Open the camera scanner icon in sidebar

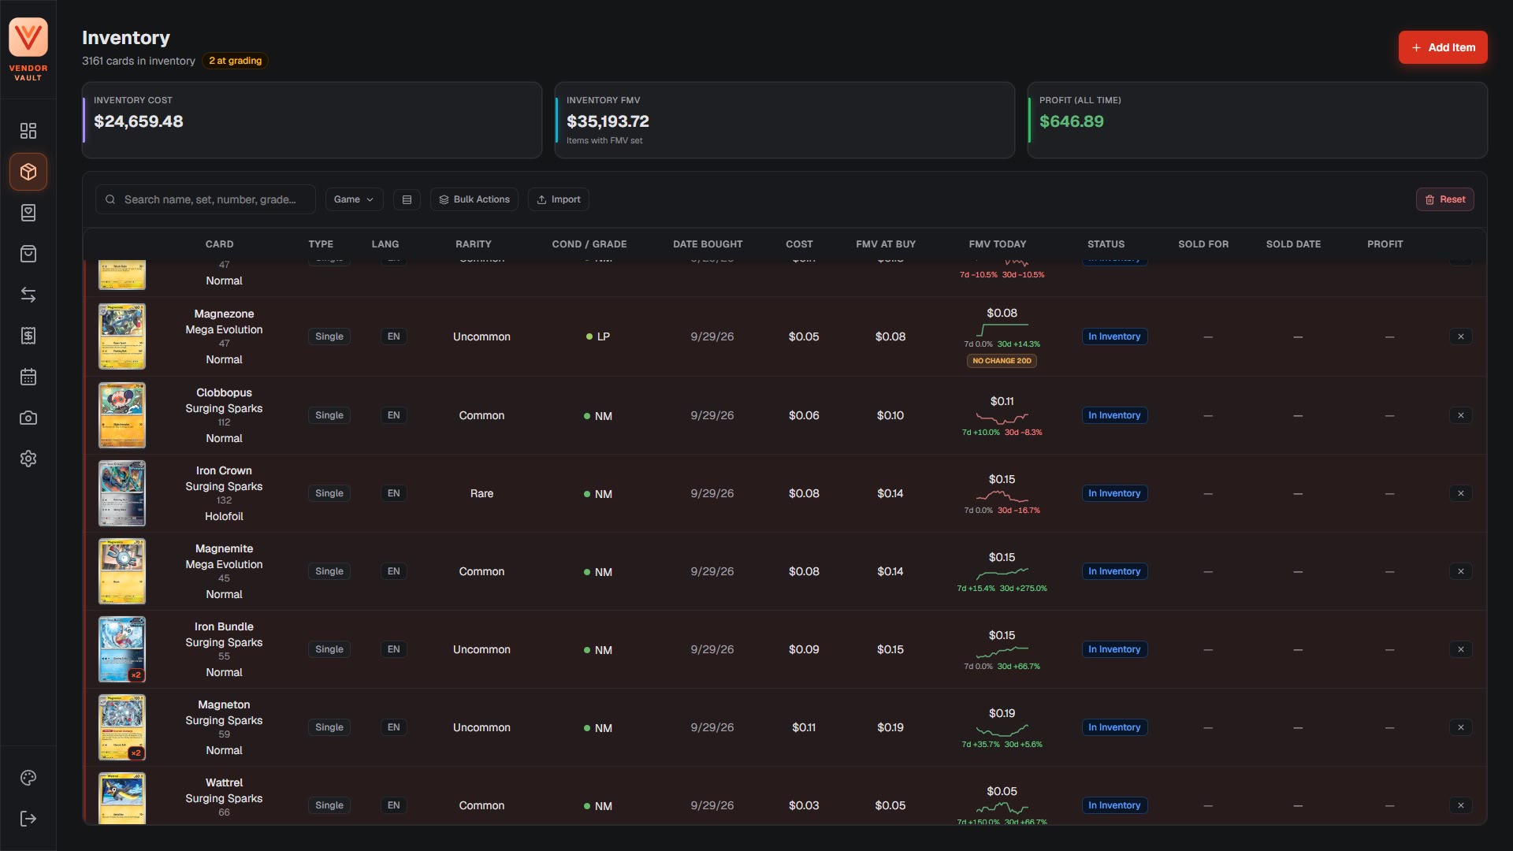tap(28, 418)
